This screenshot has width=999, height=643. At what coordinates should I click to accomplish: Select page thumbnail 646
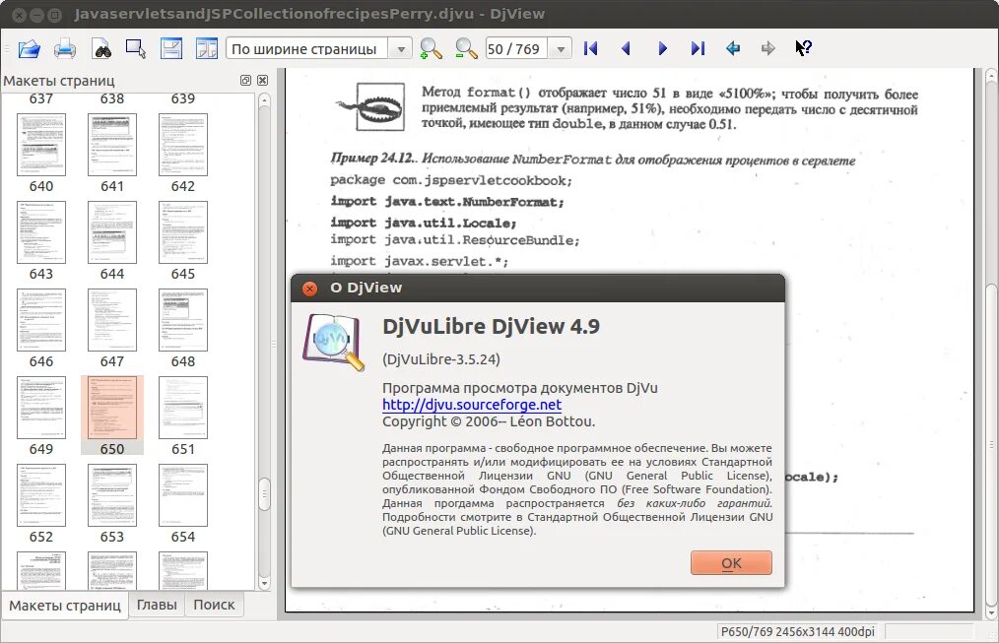tap(41, 320)
